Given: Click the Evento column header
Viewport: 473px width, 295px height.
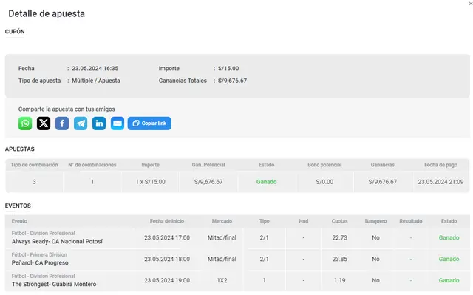Looking at the screenshot, I should 19,221.
